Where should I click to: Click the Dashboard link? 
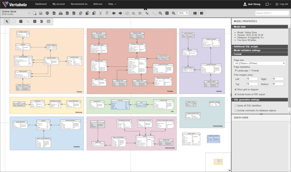point(41,4)
